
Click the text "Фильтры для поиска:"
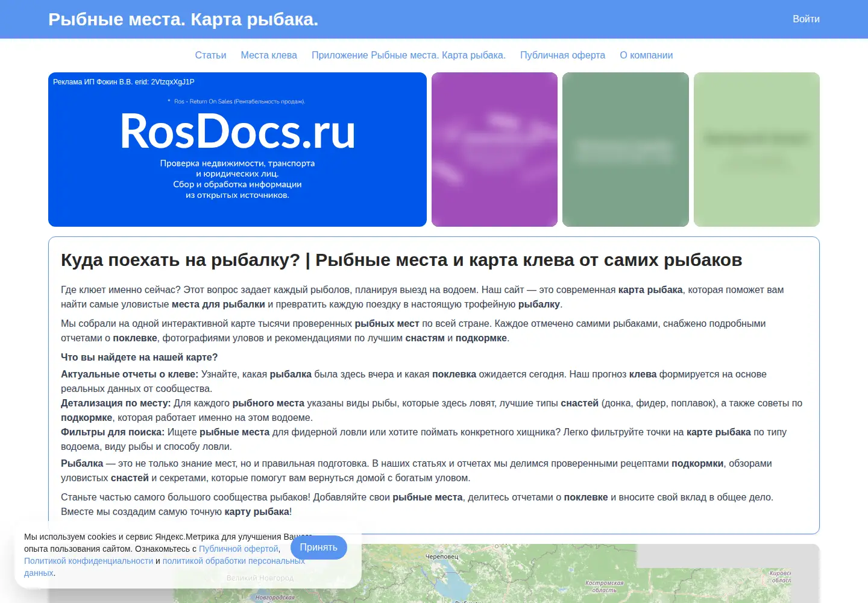[113, 432]
